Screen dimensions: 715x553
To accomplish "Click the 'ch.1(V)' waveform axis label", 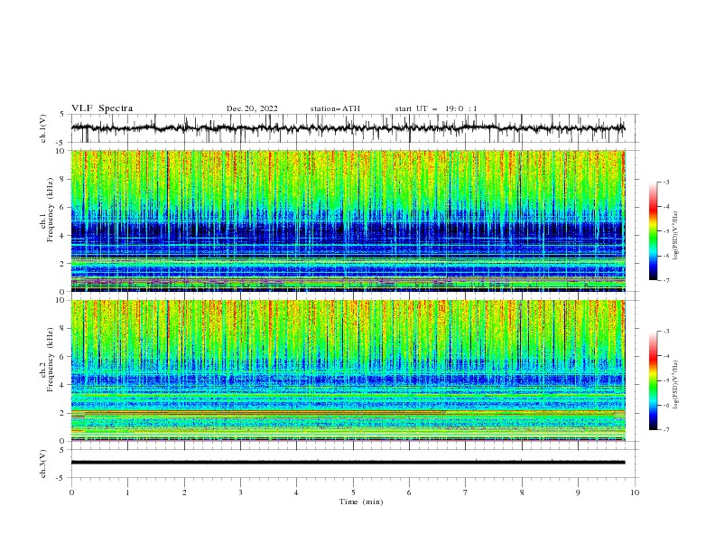I will pos(43,128).
